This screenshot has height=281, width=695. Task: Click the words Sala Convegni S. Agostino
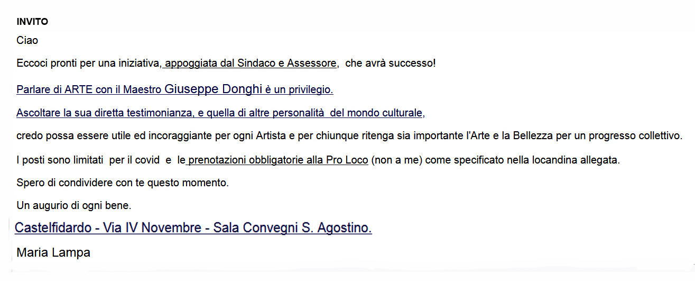(x=292, y=228)
